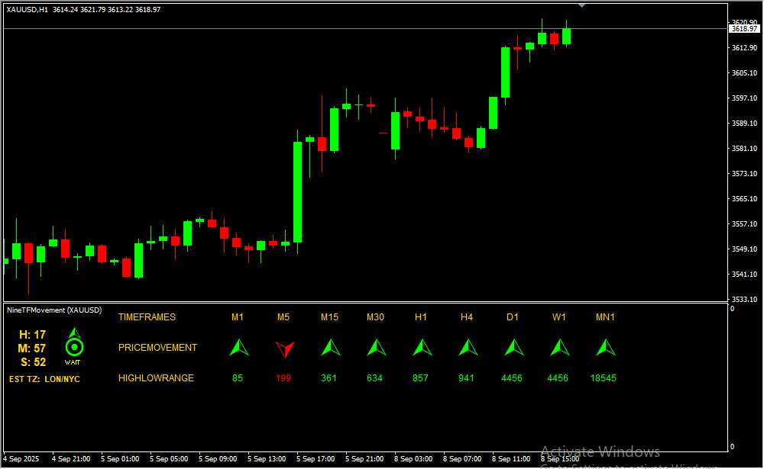
Task: Click the chart shift triangle marker
Action: coord(582,5)
